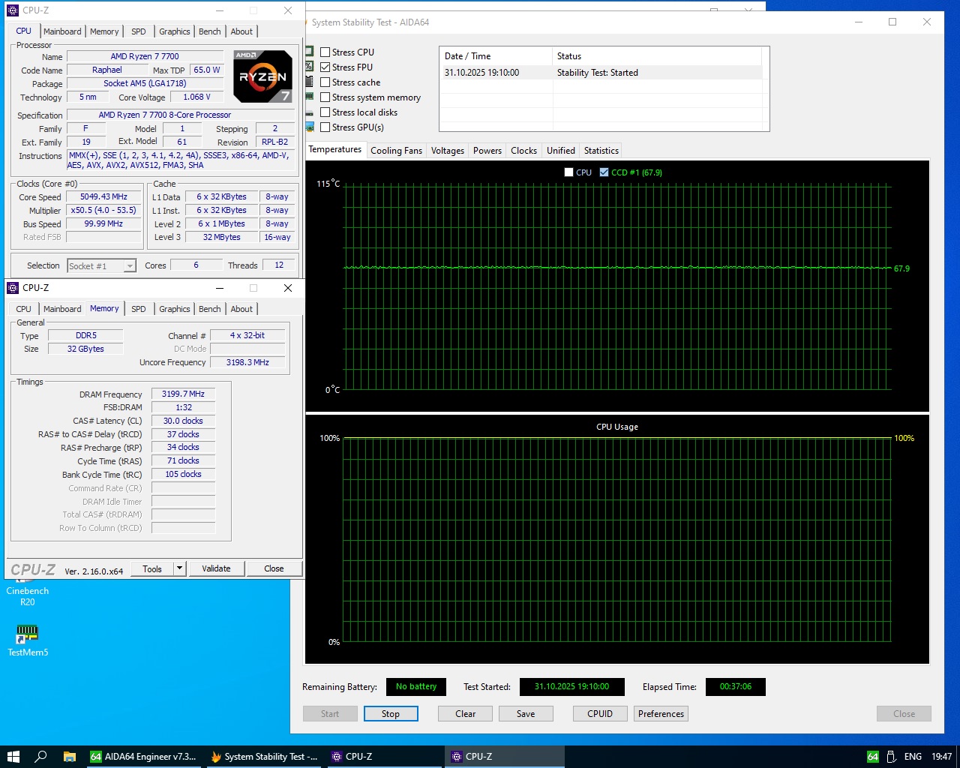Enable Stress local disks
This screenshot has width=960, height=768.
325,112
